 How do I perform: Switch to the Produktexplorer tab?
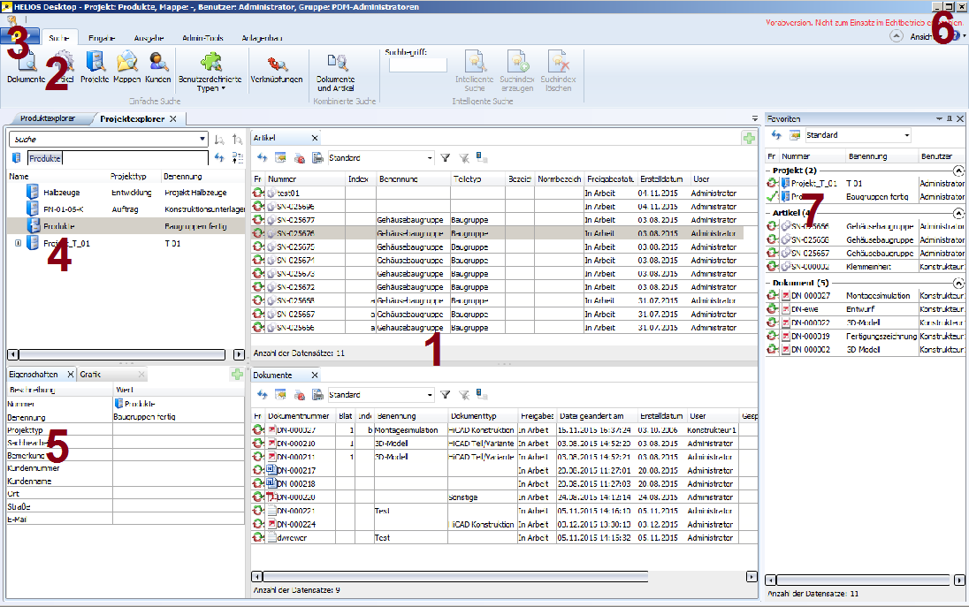(x=47, y=118)
